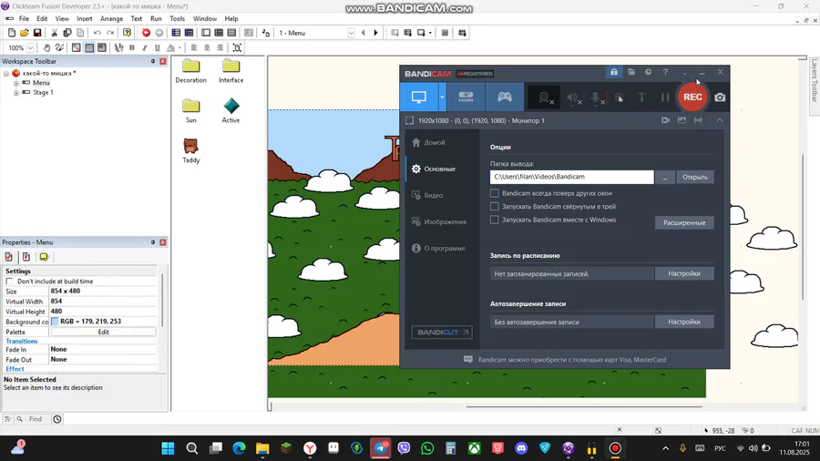Click the Save disk icon in Fusion toolbar
Viewport: 820px width, 461px height.
(x=37, y=33)
